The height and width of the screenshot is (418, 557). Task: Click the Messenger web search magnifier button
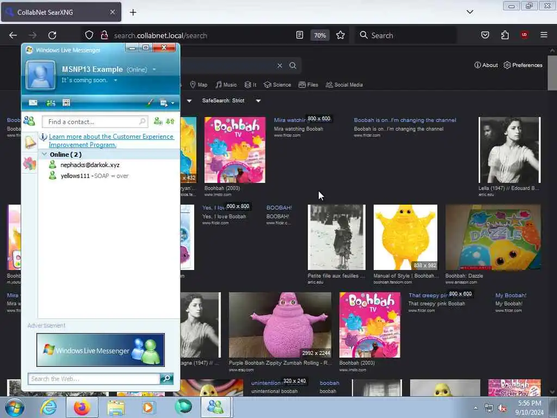(x=166, y=379)
